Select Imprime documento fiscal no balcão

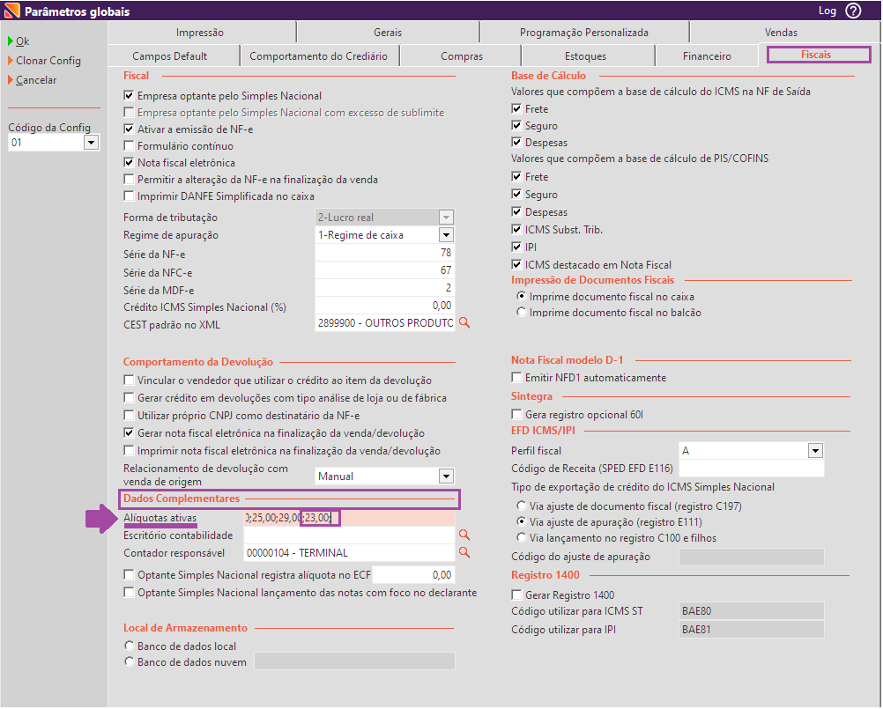[x=522, y=312]
